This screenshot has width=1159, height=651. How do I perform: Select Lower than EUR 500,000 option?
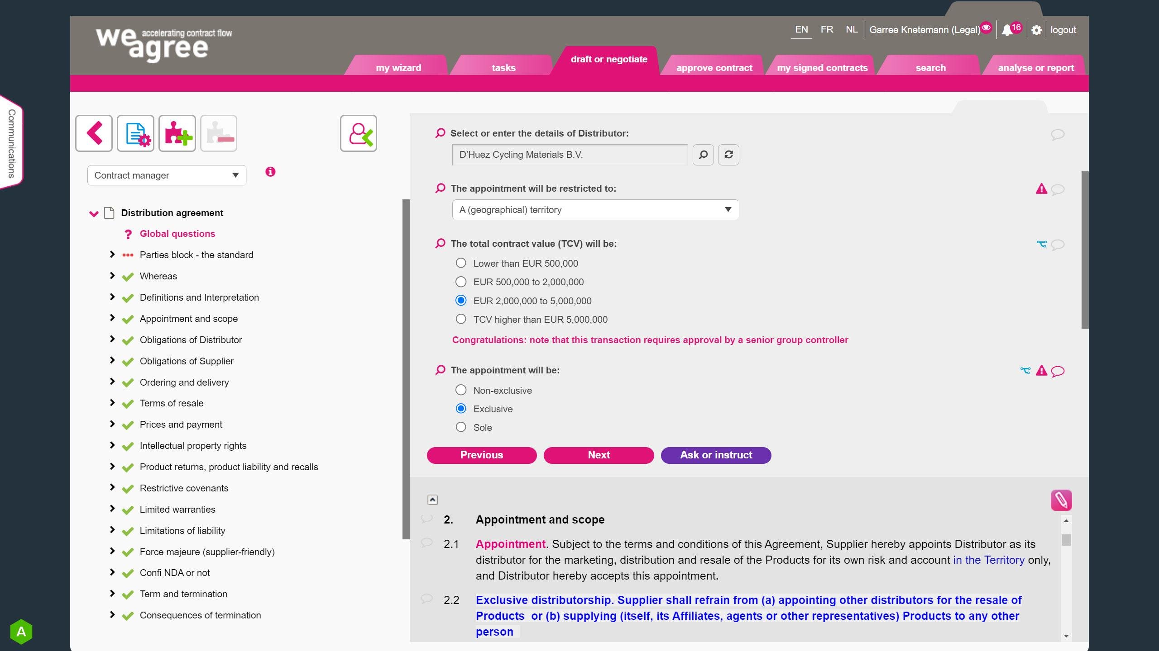[461, 263]
